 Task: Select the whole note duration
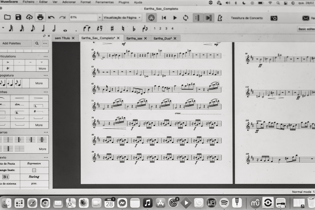pyautogui.click(x=65, y=30)
